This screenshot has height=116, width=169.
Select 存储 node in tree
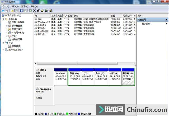pos(11,43)
